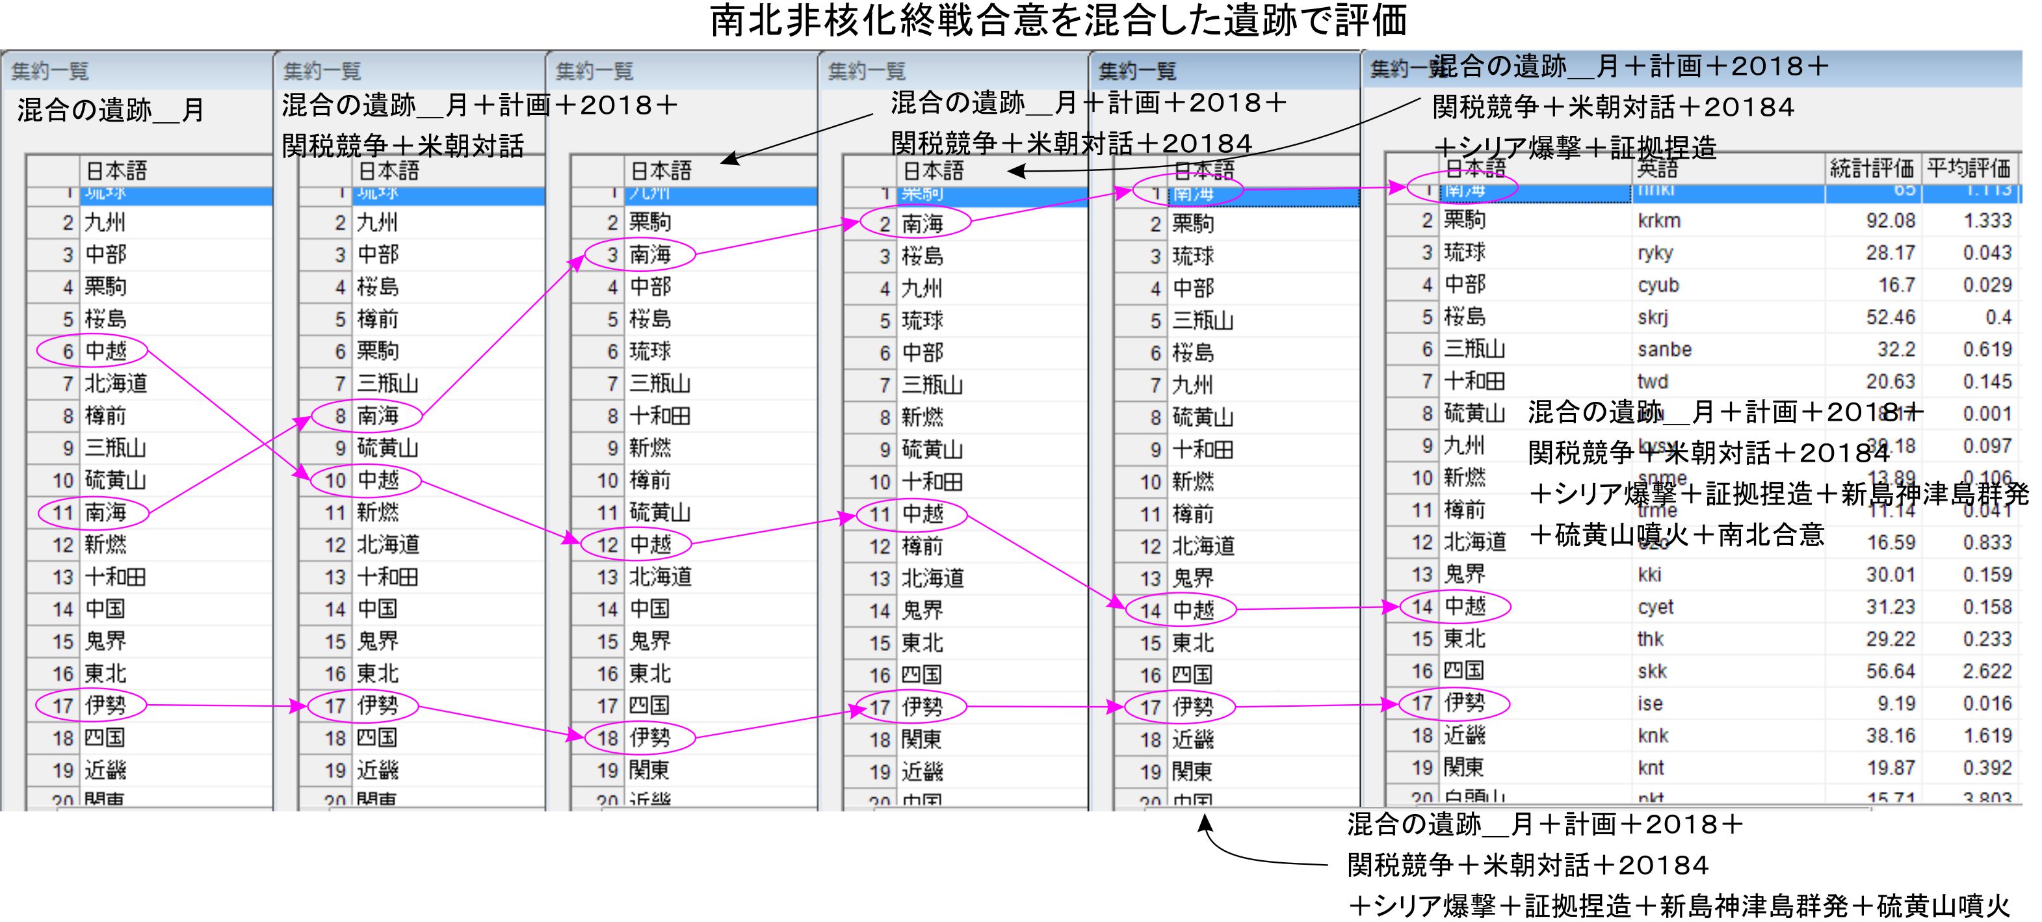Click 中越 at rank 12 in third list
This screenshot has height=922, width=2042.
tap(650, 545)
